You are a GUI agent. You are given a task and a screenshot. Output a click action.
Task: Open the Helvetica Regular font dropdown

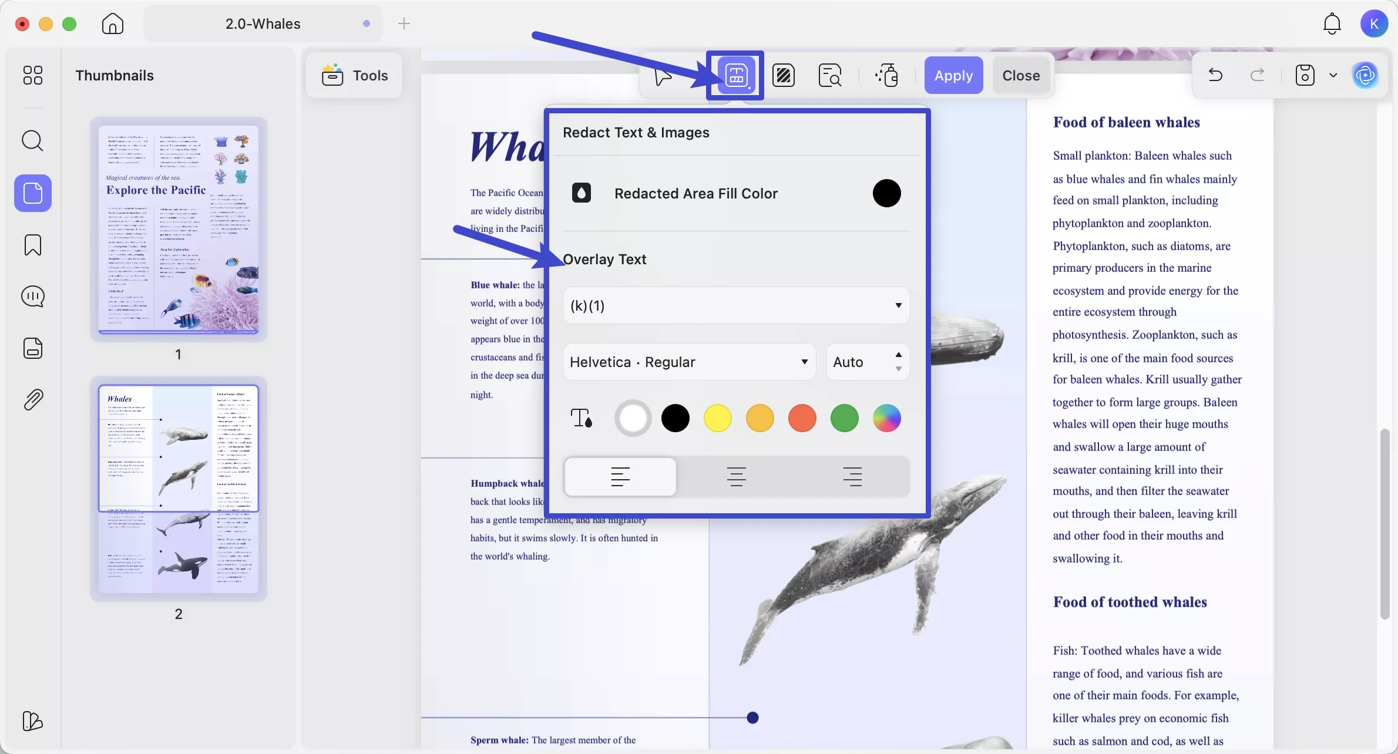pos(689,362)
